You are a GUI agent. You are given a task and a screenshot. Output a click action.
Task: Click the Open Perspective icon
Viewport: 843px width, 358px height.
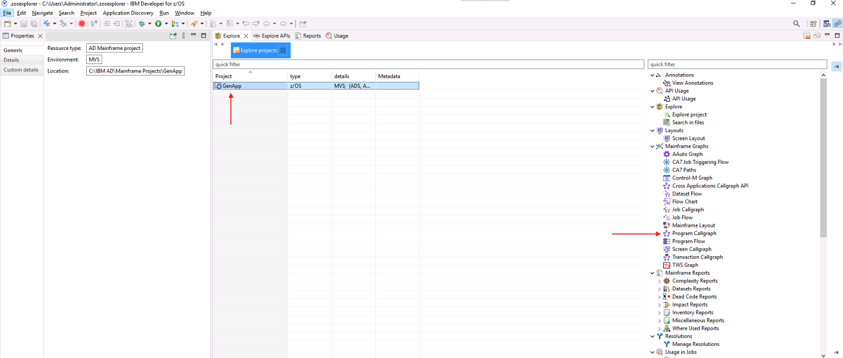tap(813, 24)
